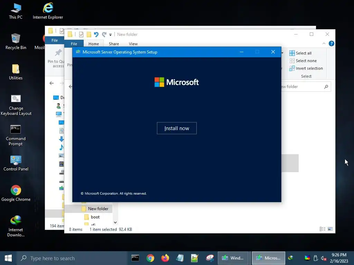Open the green chart editor taskbar icon
Screen dimensions: 354x265
pos(195,258)
